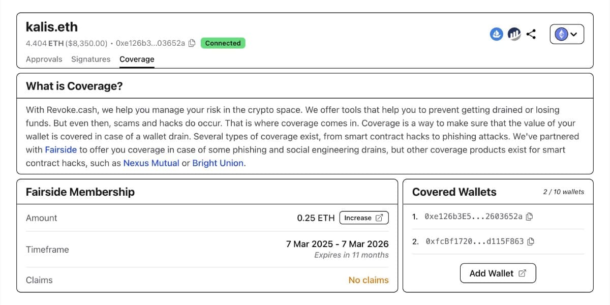The width and height of the screenshot is (610, 305).
Task: Click the Increase amount button
Action: point(363,218)
